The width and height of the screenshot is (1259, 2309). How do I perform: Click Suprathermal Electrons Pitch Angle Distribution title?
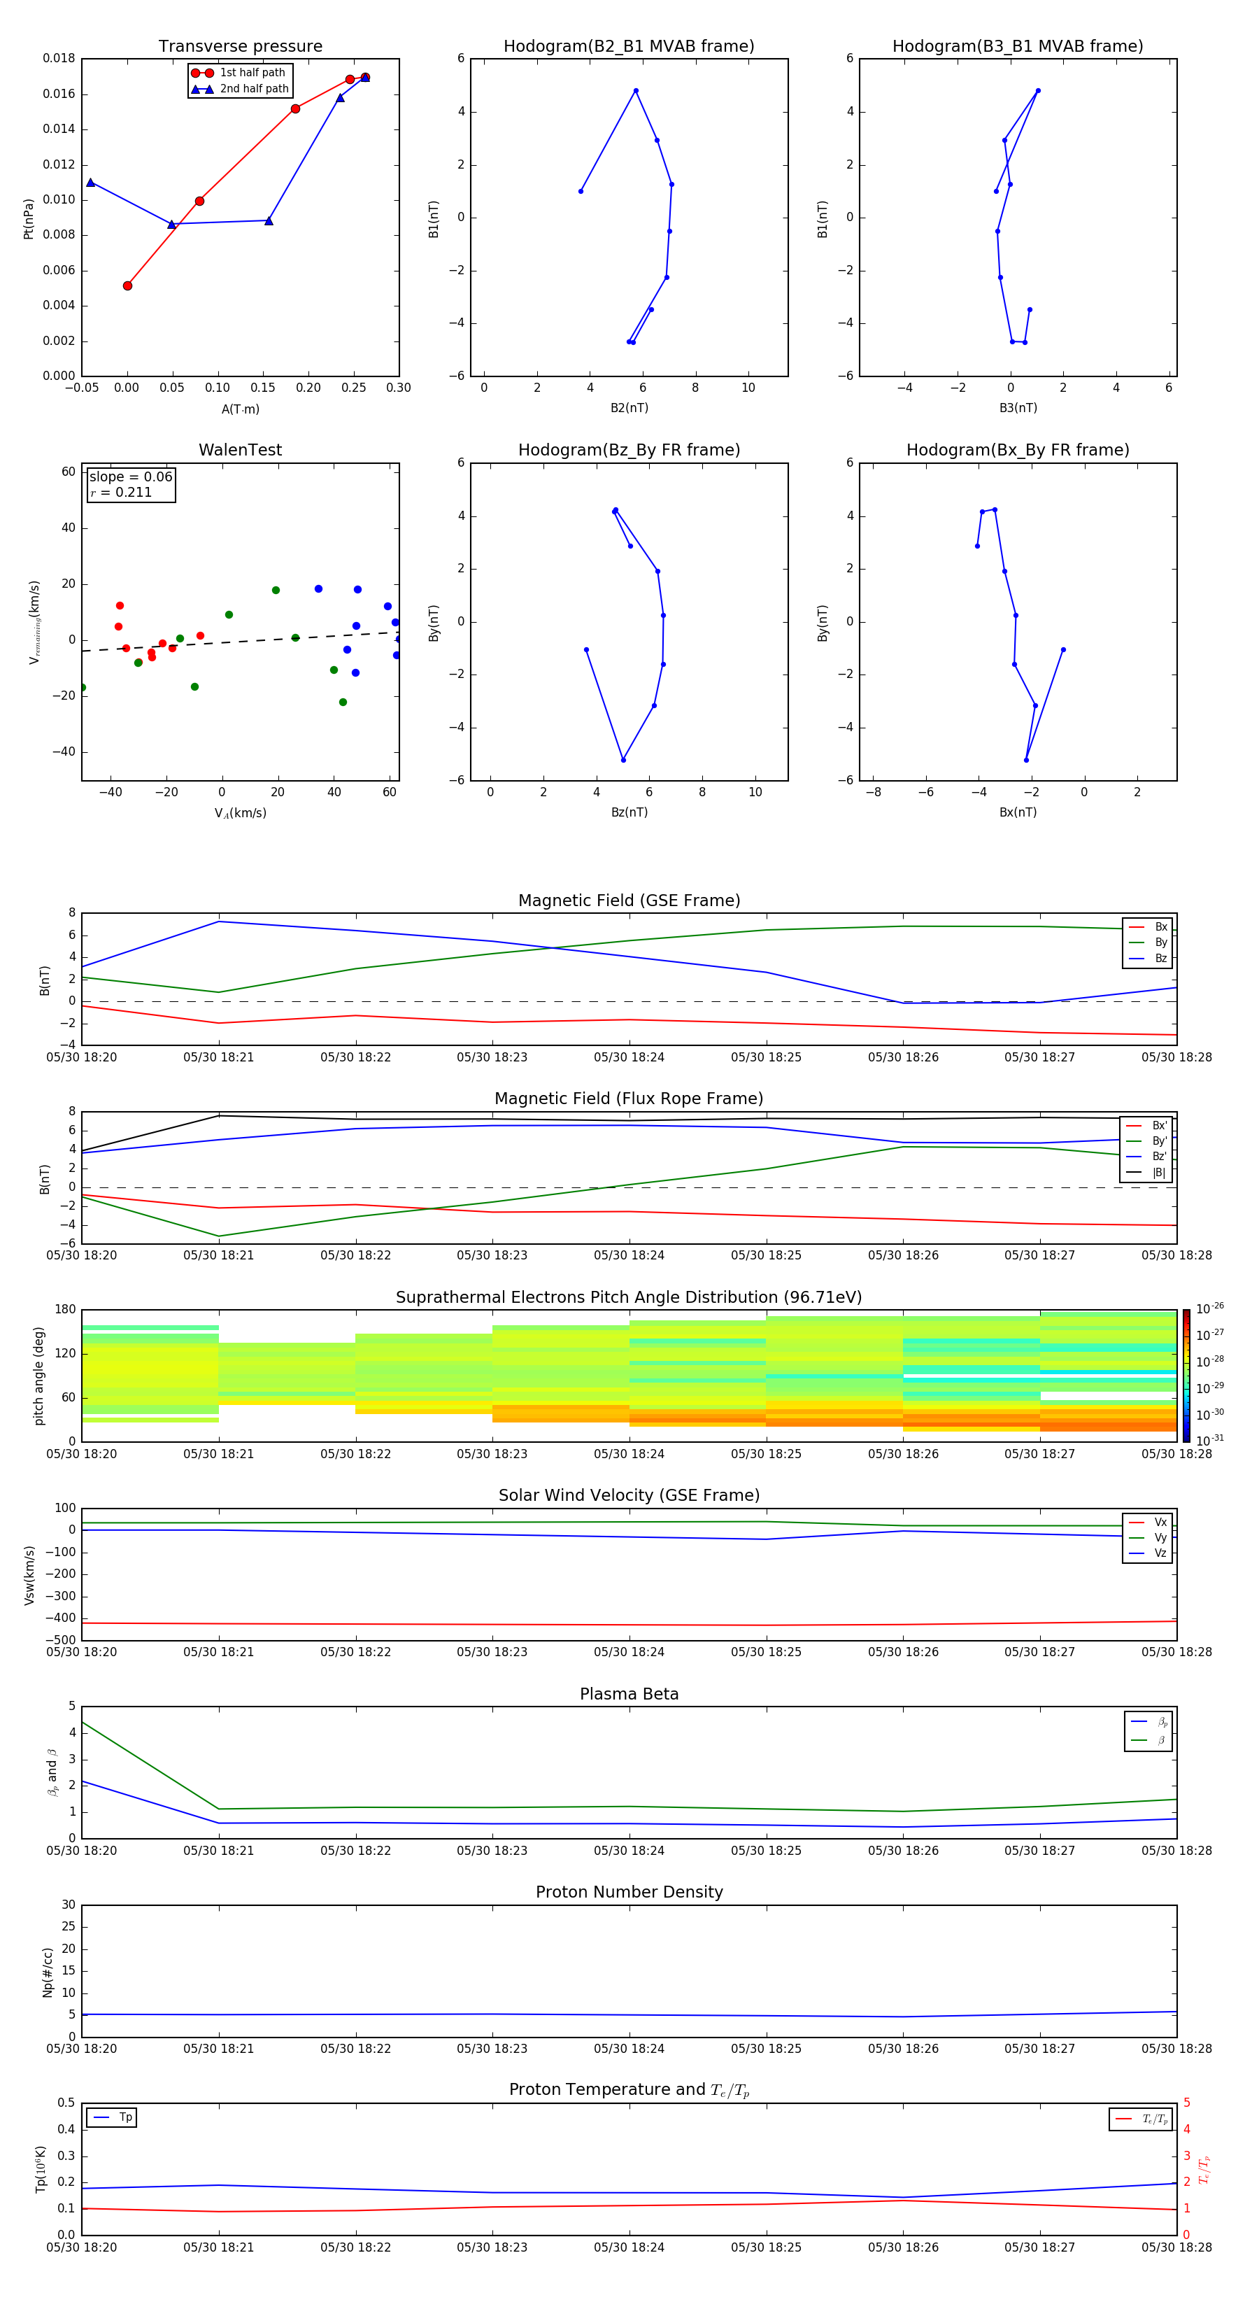(629, 1298)
